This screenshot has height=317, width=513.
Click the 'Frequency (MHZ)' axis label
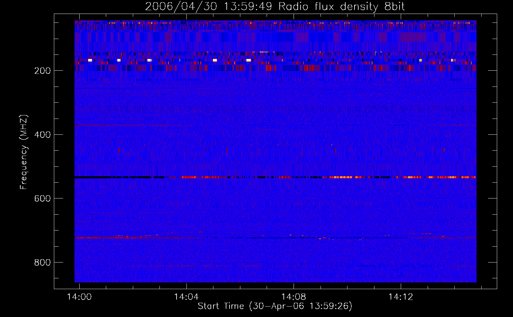[24, 152]
